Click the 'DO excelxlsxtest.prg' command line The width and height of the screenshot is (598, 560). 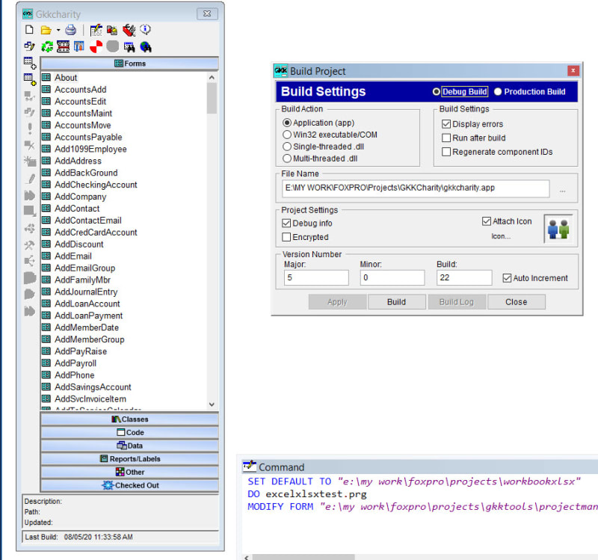coord(307,494)
